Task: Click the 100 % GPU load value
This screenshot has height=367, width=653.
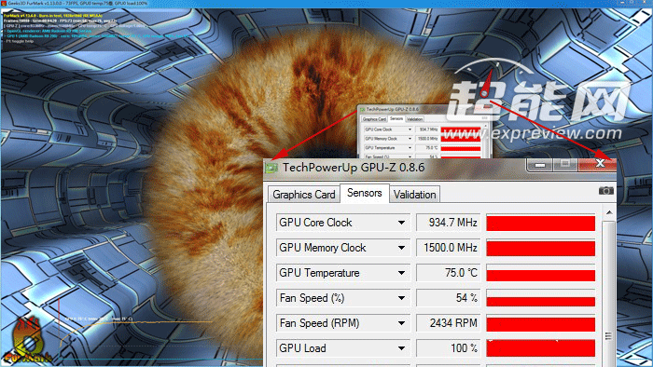Action: [x=448, y=348]
